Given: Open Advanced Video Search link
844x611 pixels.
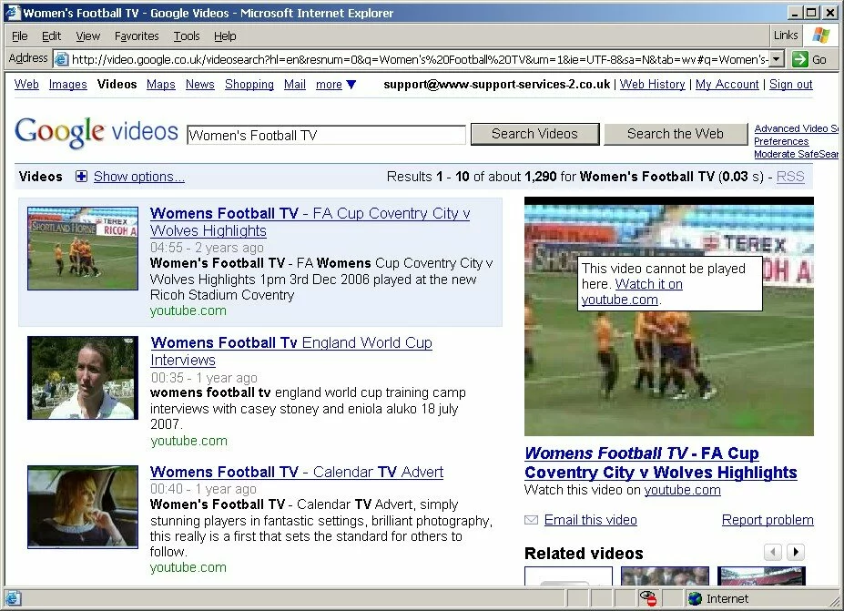Looking at the screenshot, I should (x=796, y=128).
